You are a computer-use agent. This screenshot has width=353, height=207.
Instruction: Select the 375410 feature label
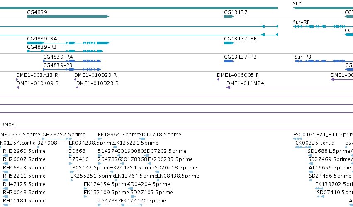click(x=79, y=159)
